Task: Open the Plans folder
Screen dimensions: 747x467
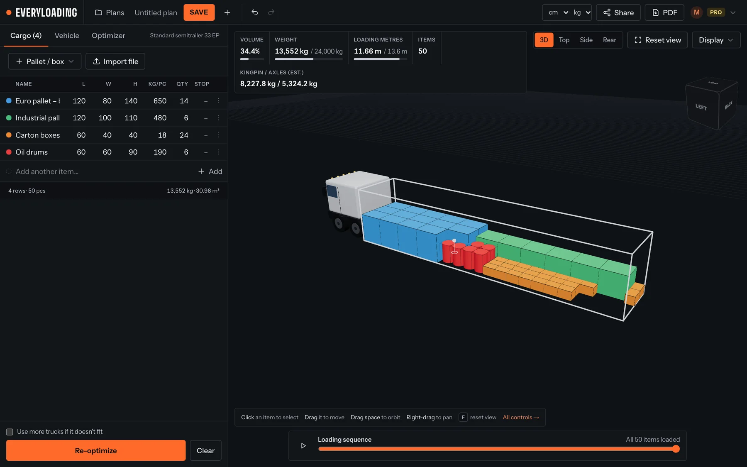Action: pos(110,12)
